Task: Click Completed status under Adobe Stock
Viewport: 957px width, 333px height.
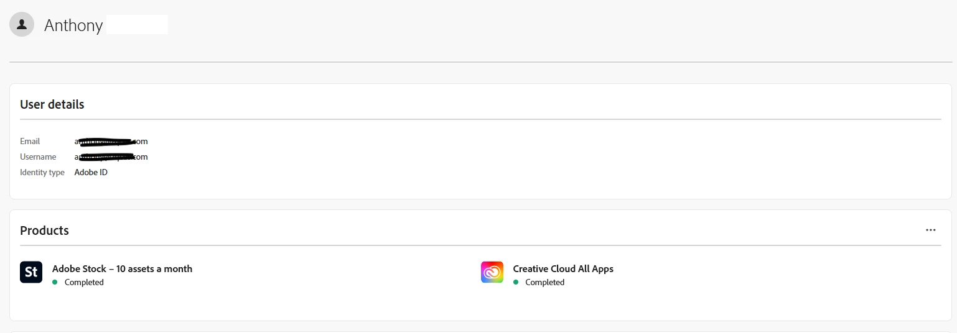Action: 84,282
